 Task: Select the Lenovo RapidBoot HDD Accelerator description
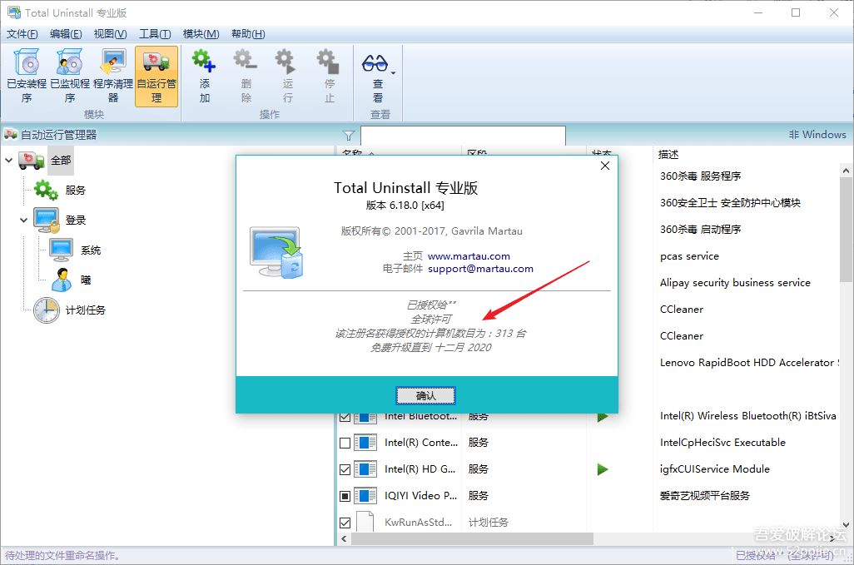pos(749,363)
